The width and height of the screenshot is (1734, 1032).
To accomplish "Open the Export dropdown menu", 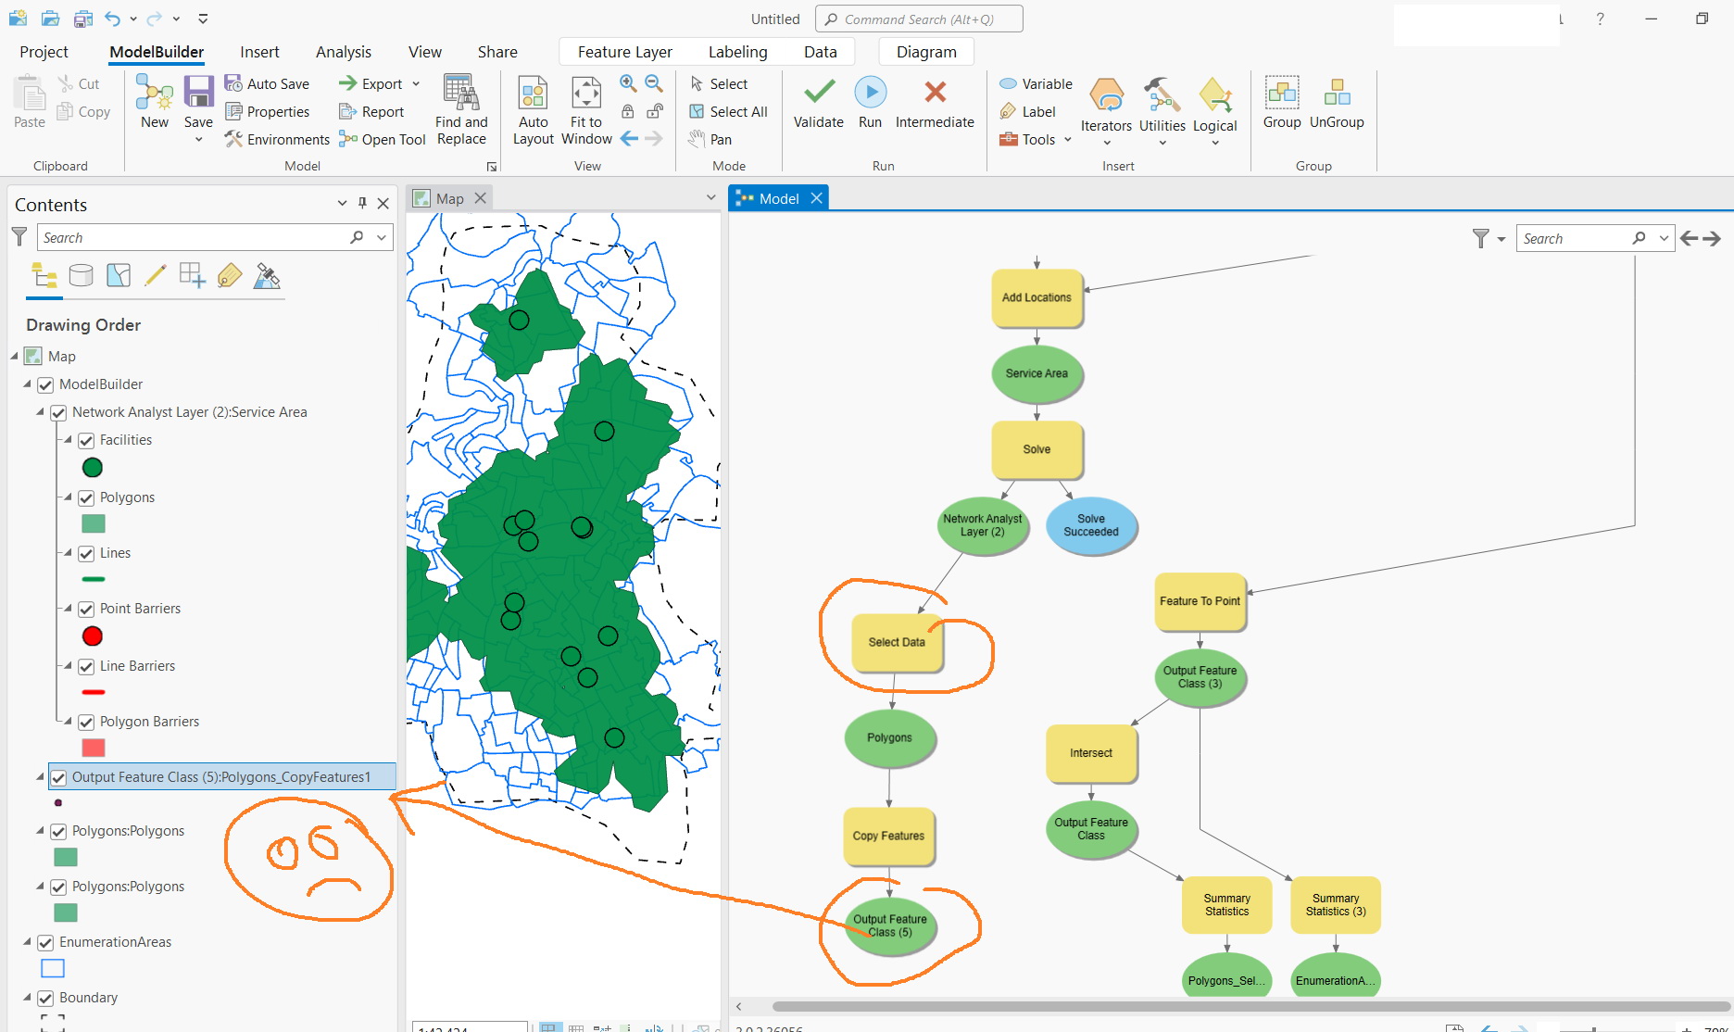I will [x=414, y=83].
